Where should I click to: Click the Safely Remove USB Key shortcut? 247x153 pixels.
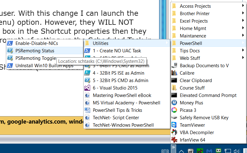pos(204,118)
